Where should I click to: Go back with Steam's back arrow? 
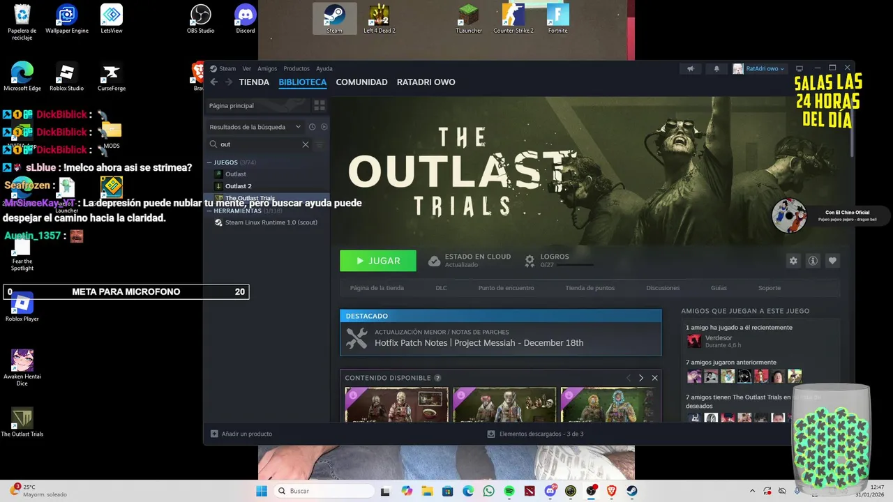click(x=214, y=82)
